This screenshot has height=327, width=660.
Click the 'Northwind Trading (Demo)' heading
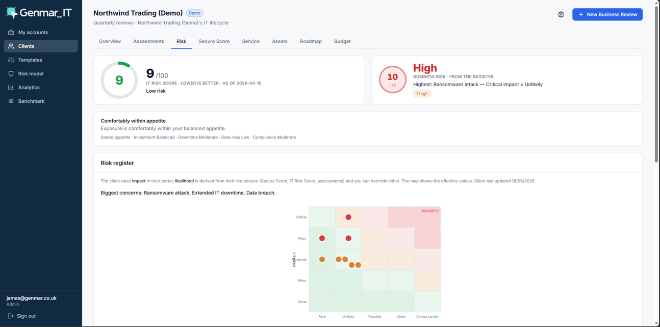coord(138,13)
